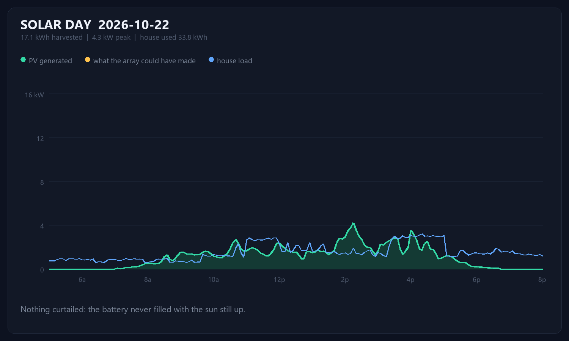Click the green PV generated legend dot
Image resolution: width=569 pixels, height=341 pixels.
23,59
